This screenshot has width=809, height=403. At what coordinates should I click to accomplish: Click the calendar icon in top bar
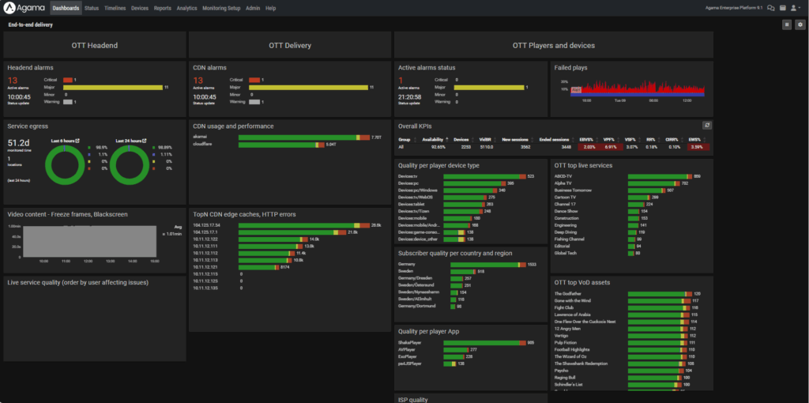pos(782,8)
